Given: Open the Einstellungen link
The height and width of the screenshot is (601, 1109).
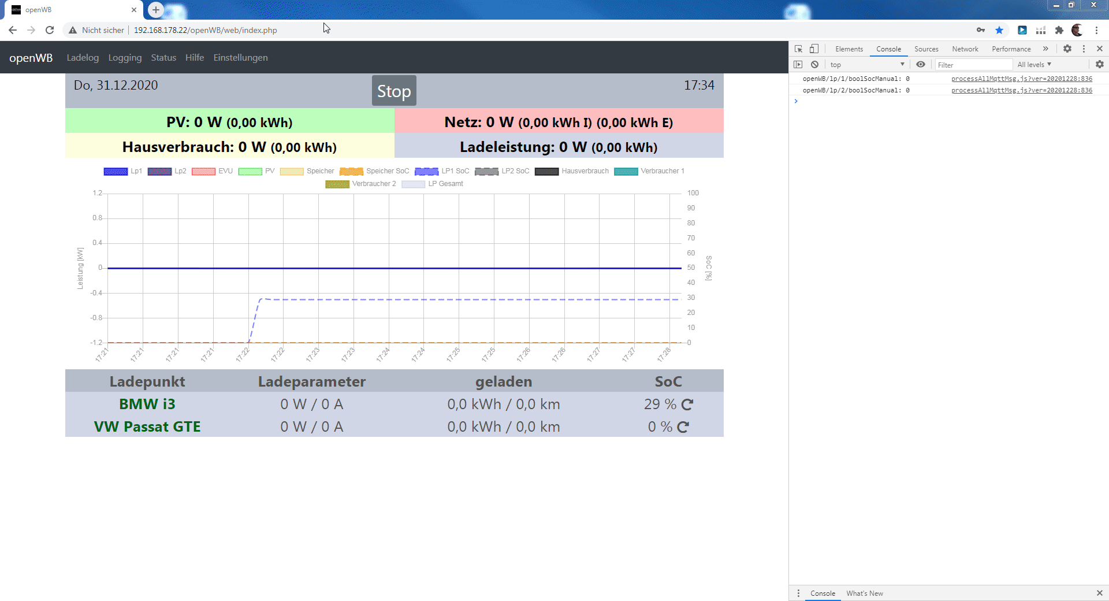Looking at the screenshot, I should coord(240,58).
